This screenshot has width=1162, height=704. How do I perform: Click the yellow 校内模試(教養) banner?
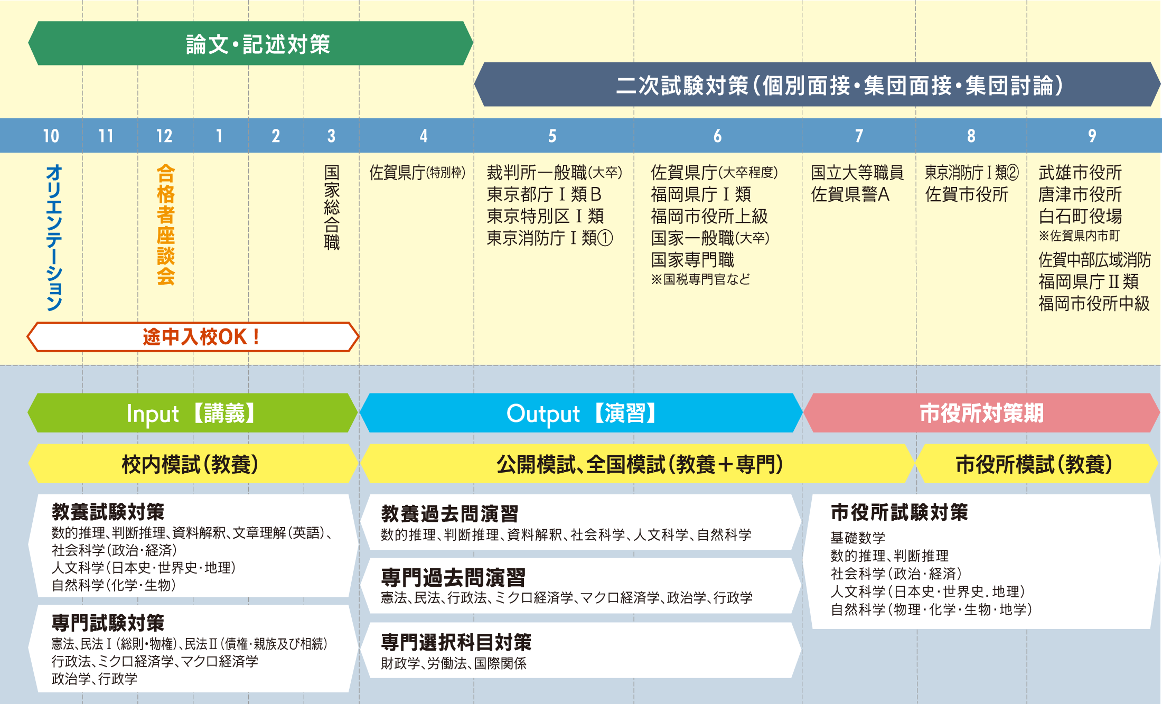[193, 464]
